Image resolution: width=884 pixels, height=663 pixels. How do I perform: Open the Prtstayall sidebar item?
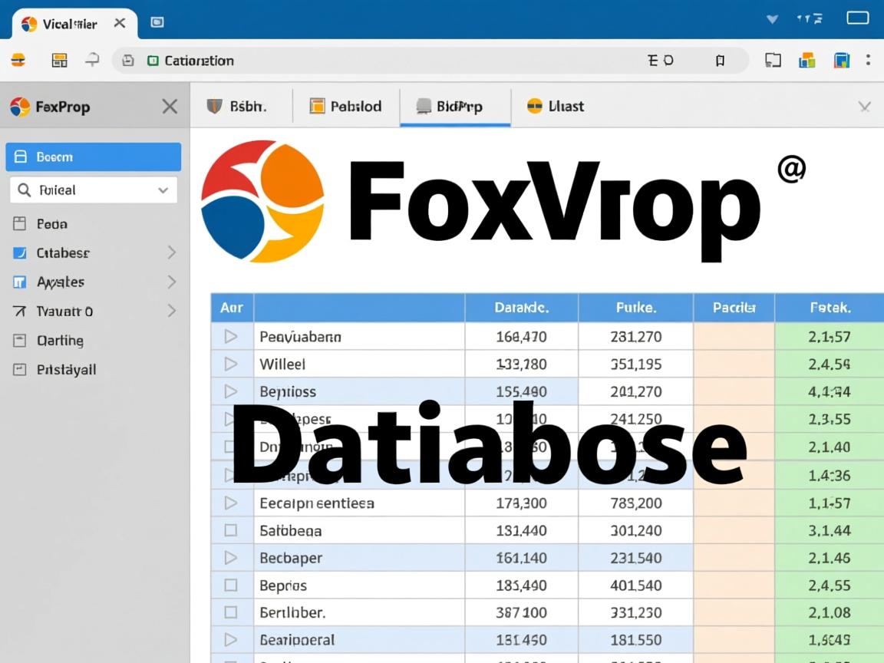click(x=66, y=370)
